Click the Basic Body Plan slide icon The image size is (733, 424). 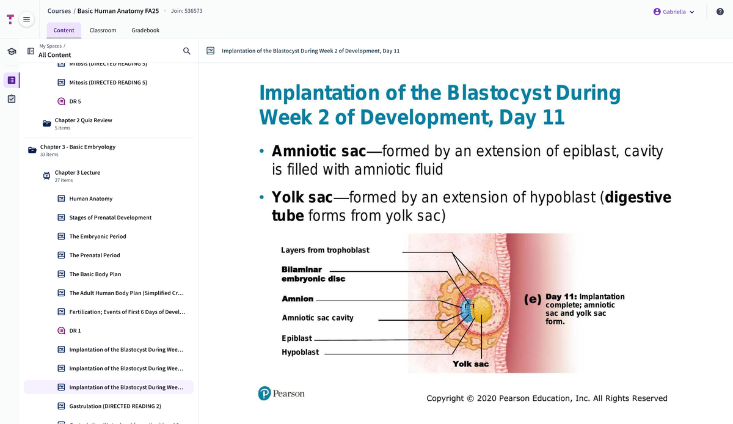[x=61, y=274]
